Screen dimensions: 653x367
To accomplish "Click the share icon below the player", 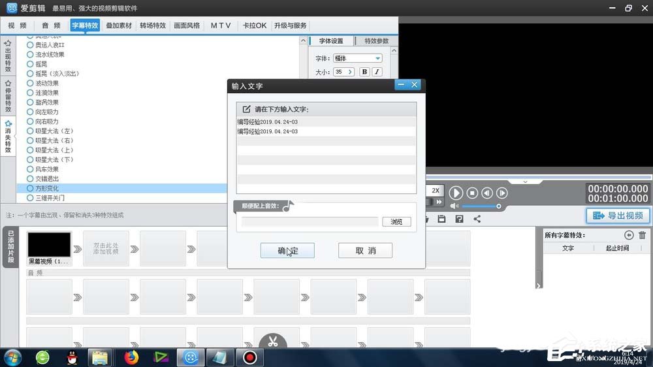I will [477, 219].
